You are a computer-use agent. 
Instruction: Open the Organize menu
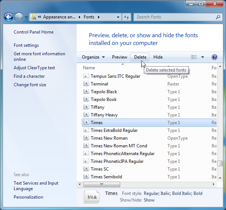click(93, 57)
